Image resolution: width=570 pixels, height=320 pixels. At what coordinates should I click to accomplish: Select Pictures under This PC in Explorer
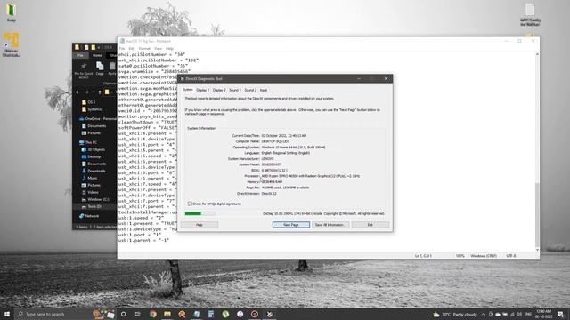pos(91,185)
